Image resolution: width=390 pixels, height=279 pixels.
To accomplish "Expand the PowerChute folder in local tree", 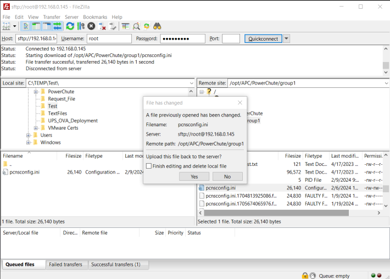I will pos(36,92).
